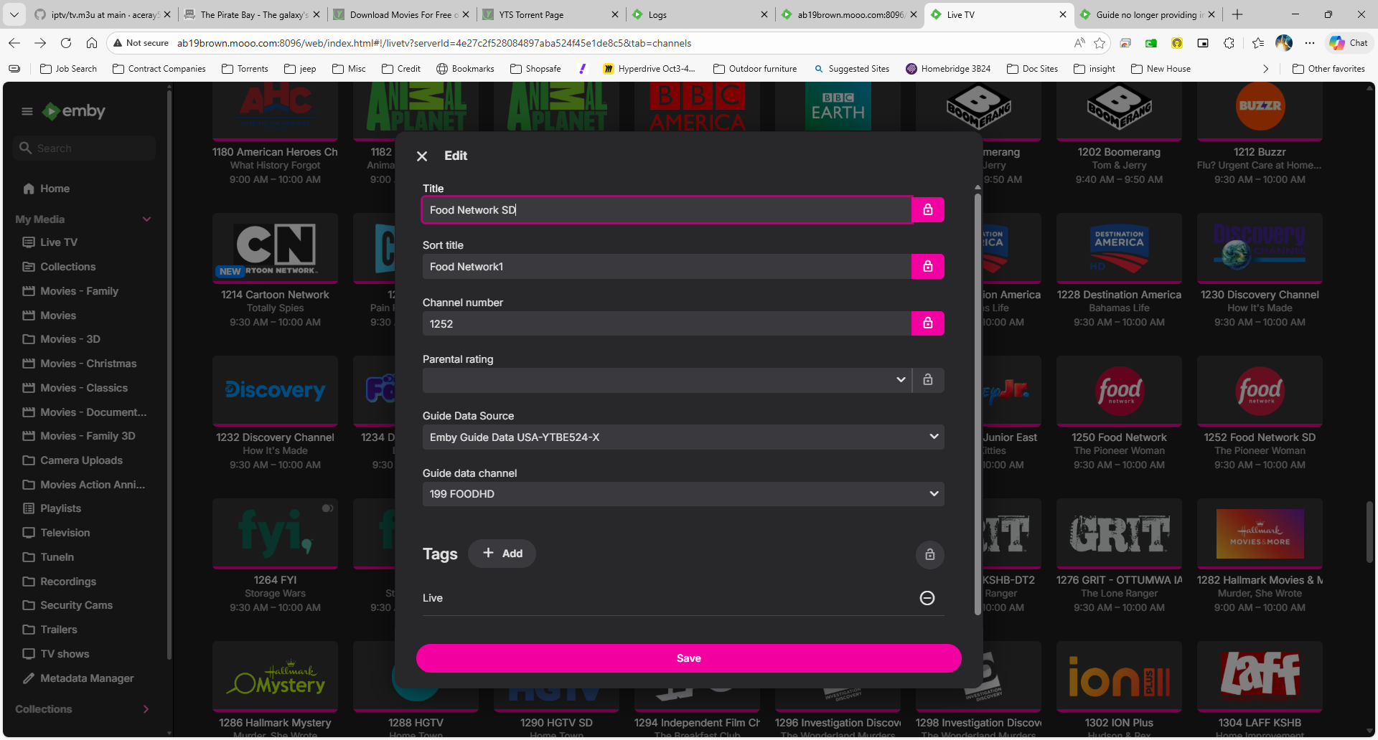Open the browser Settings and more menu
1378x740 pixels.
[1310, 43]
